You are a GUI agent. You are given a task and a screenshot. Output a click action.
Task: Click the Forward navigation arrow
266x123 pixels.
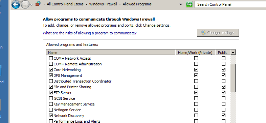pyautogui.click(x=25, y=5)
